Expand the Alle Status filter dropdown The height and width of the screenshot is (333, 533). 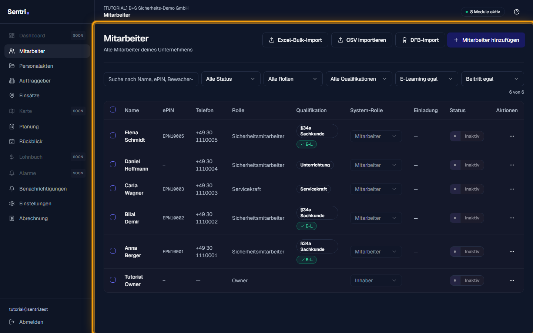click(231, 79)
